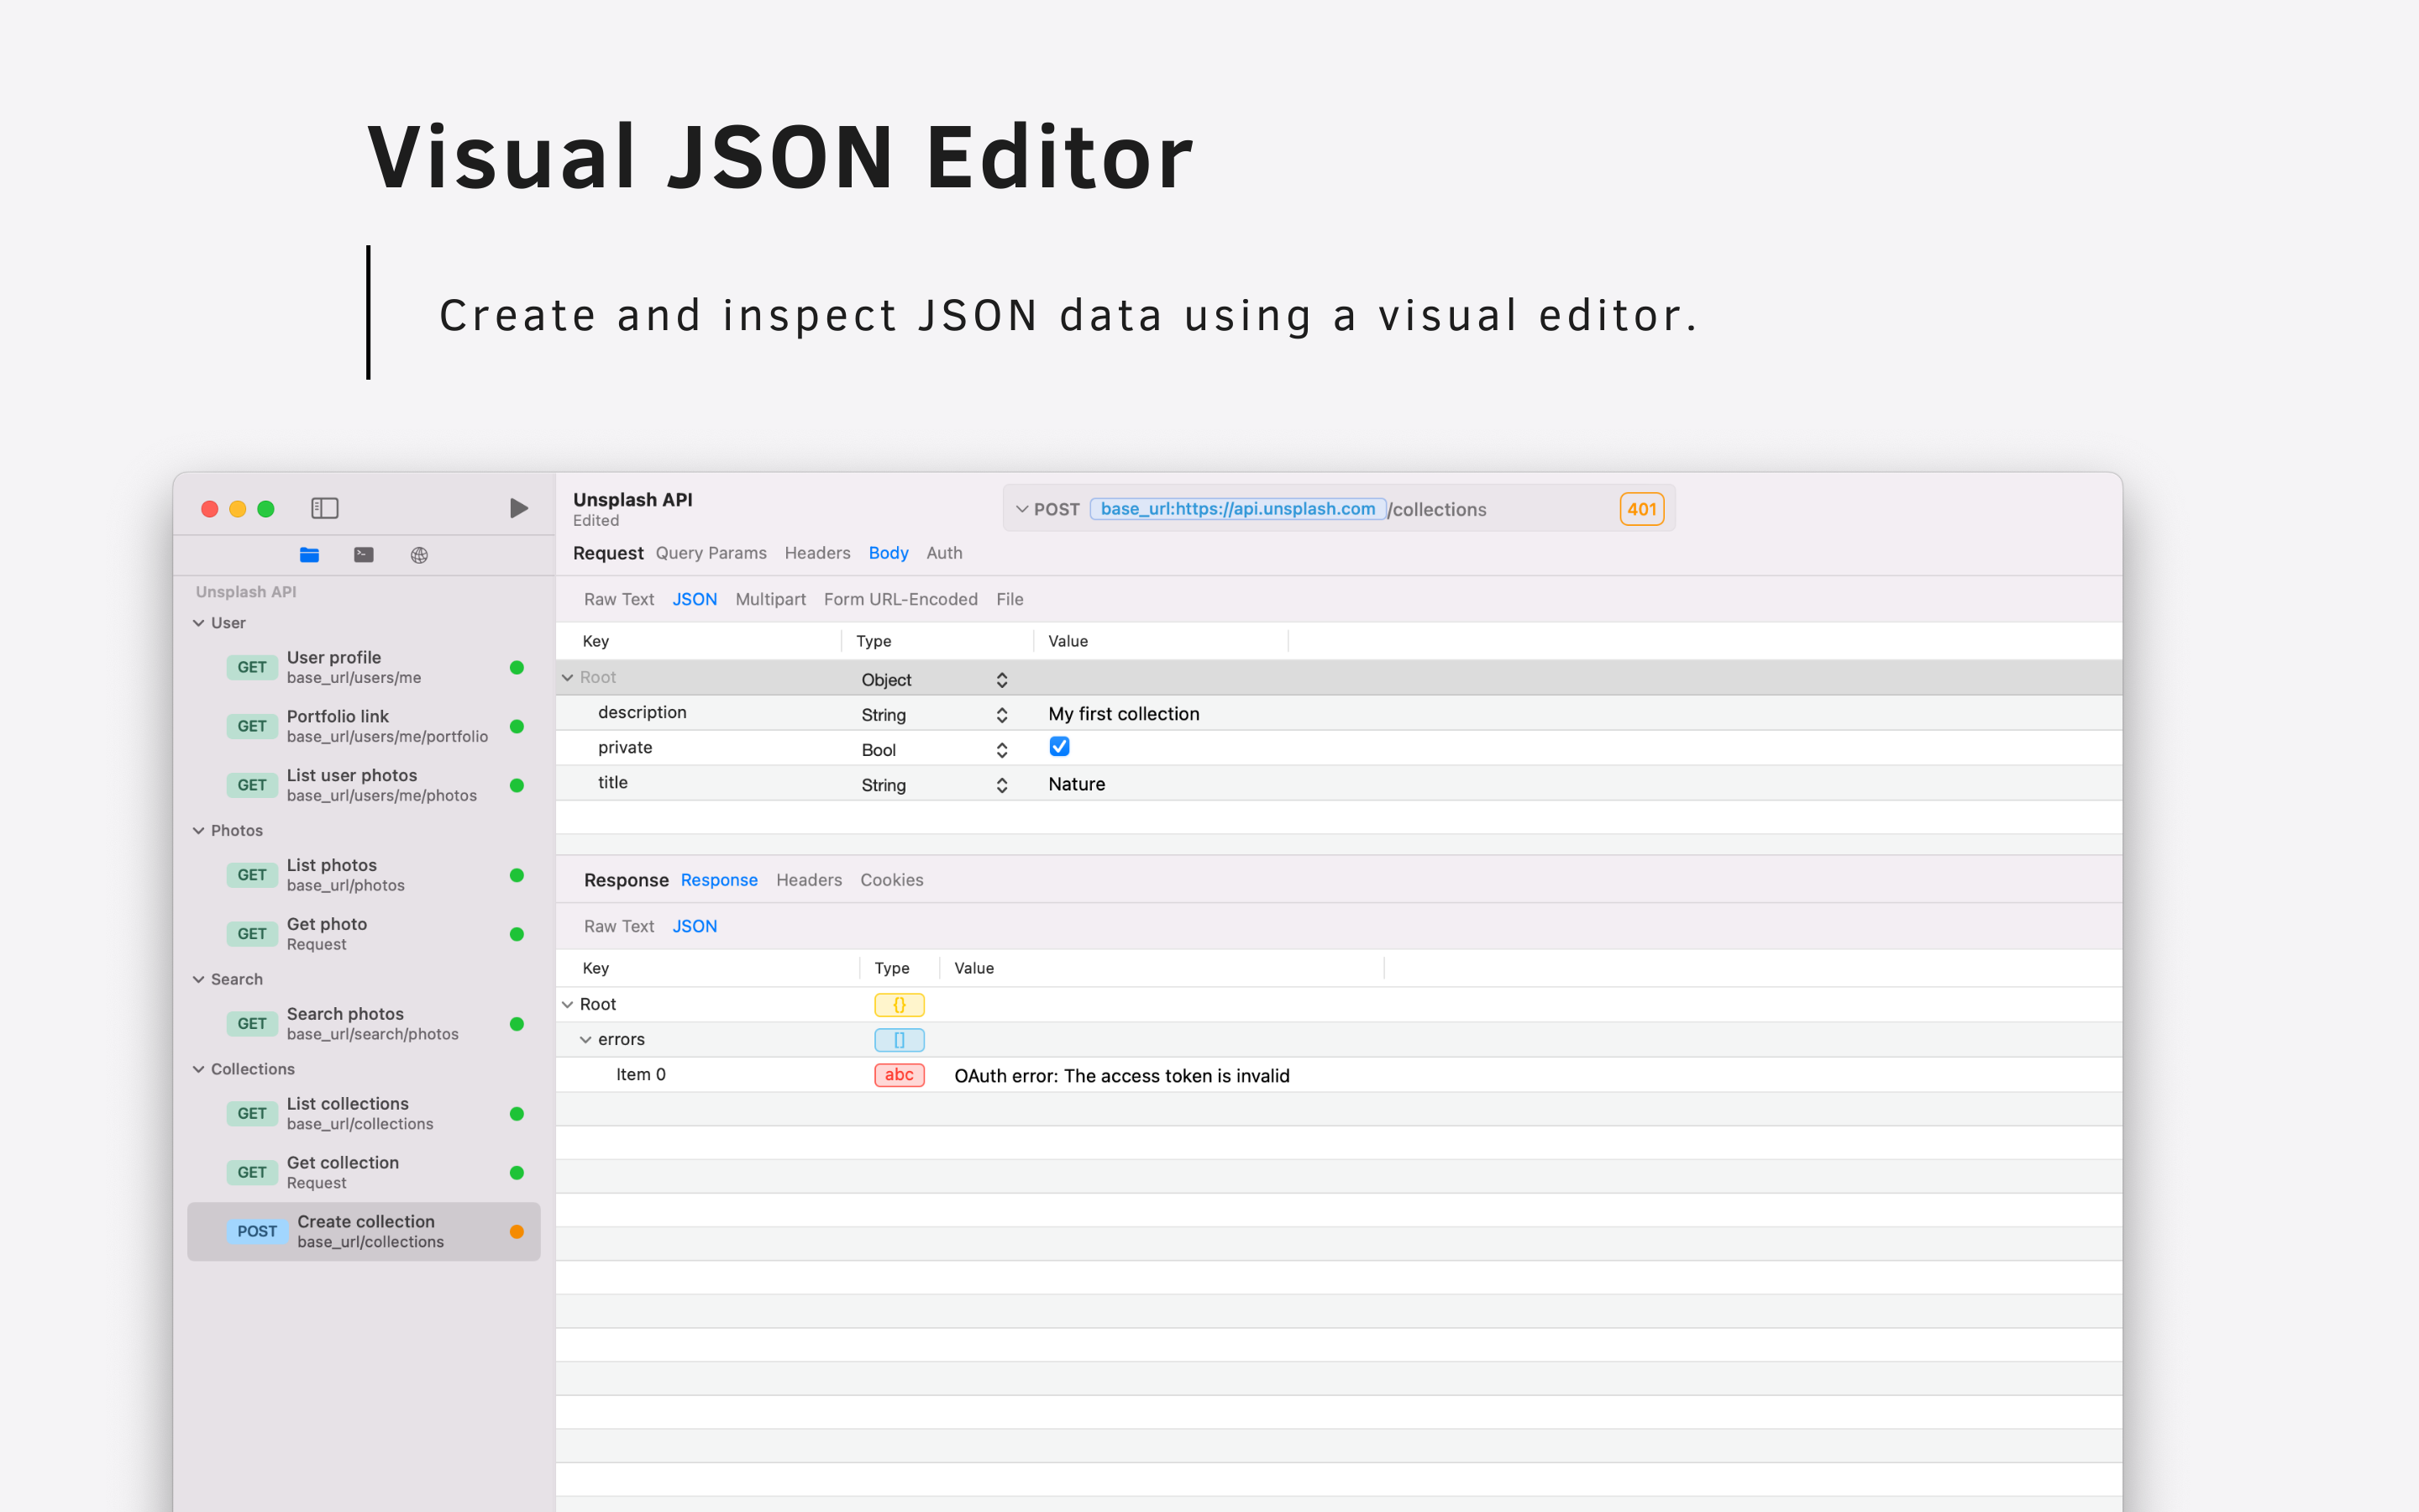Edit value 'My first collection'
Viewport: 2419px width, 1512px height.
1124,714
